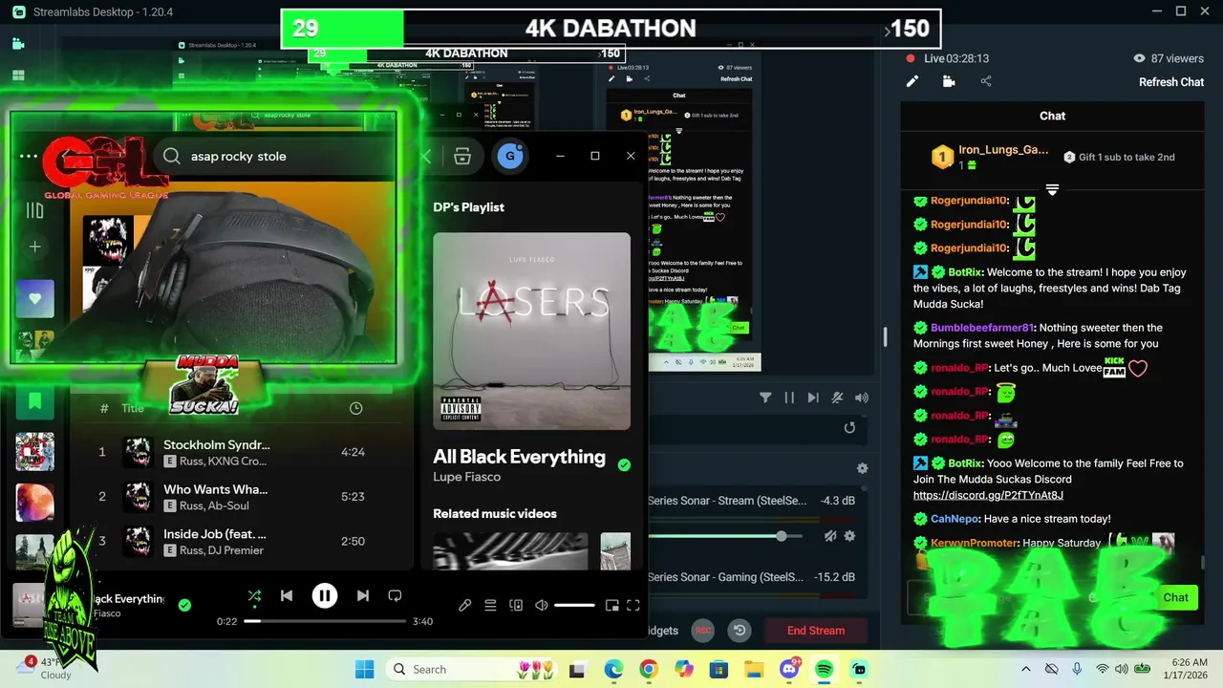Toggle Spotify repeat mode

tap(395, 596)
